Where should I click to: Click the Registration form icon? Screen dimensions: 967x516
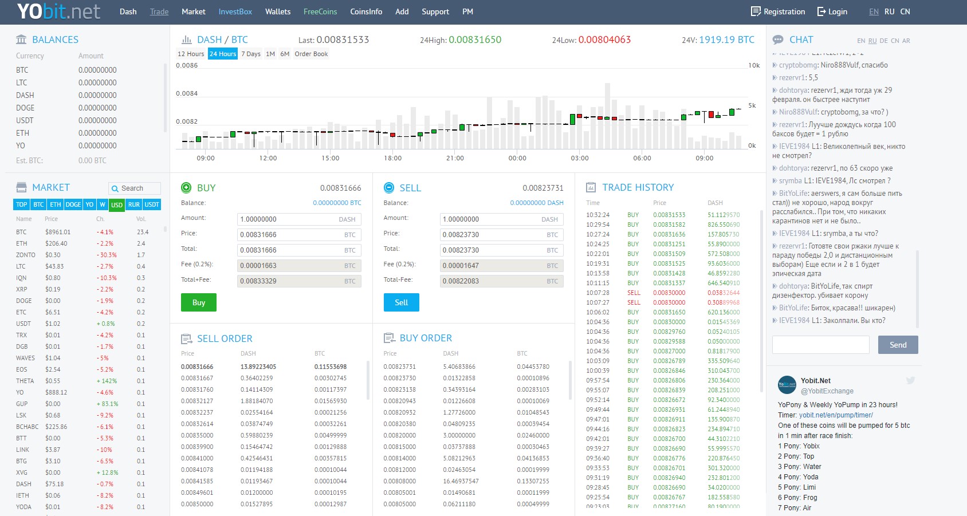click(756, 11)
